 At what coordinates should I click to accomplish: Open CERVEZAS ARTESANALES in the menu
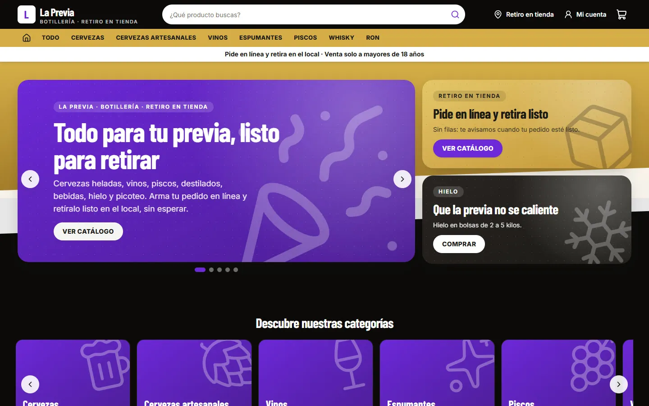[x=156, y=38]
